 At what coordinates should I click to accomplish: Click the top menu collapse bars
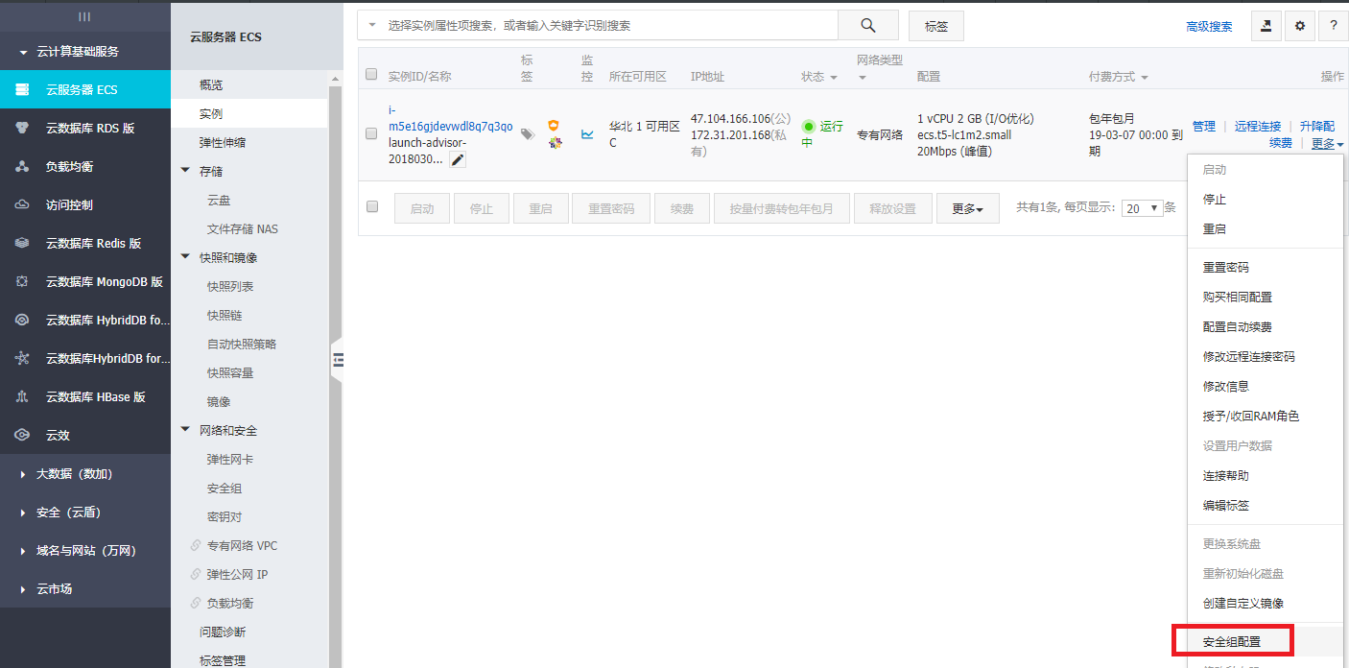tap(84, 16)
